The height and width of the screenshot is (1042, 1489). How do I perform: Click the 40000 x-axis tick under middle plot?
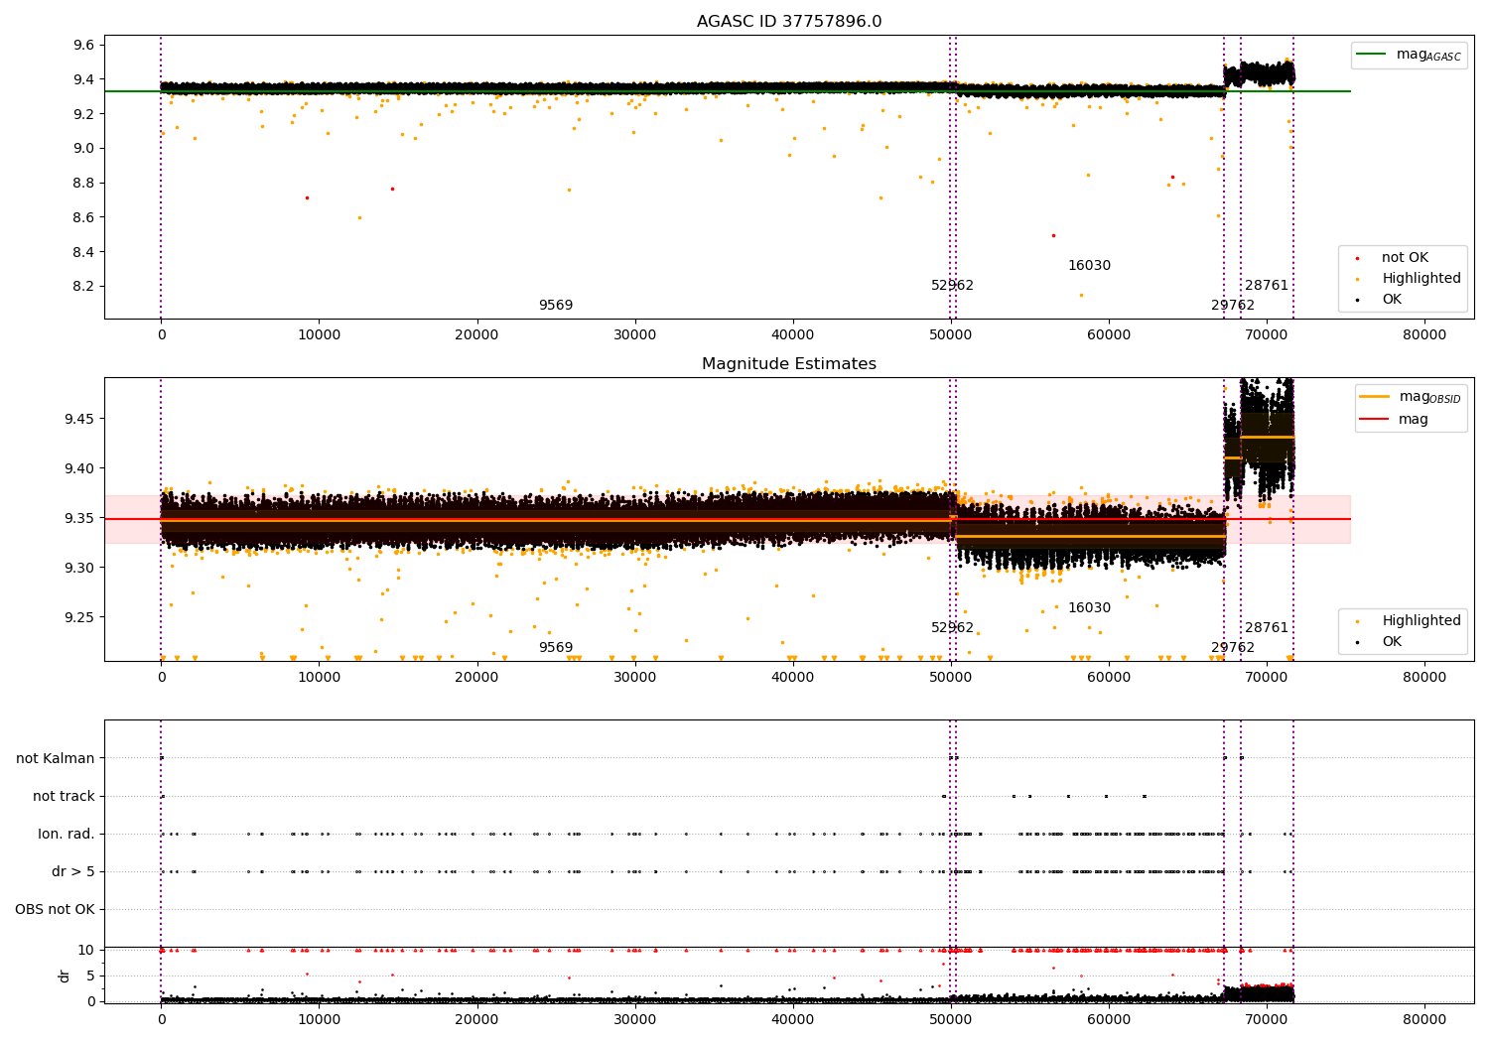[792, 678]
